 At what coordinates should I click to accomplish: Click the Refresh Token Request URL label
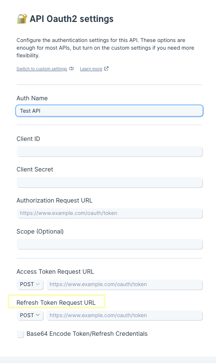(56, 302)
